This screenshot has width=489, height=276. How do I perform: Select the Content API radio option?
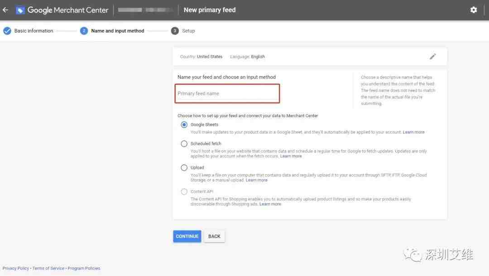[x=184, y=191]
